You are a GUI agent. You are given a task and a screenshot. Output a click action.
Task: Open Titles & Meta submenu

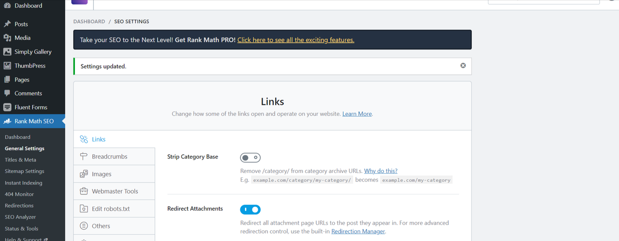coord(20,160)
